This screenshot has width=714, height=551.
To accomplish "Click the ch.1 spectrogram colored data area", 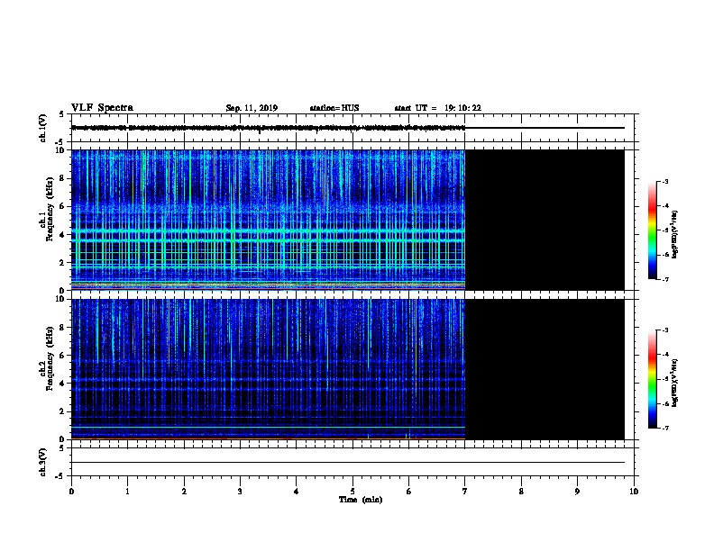I will click(268, 220).
